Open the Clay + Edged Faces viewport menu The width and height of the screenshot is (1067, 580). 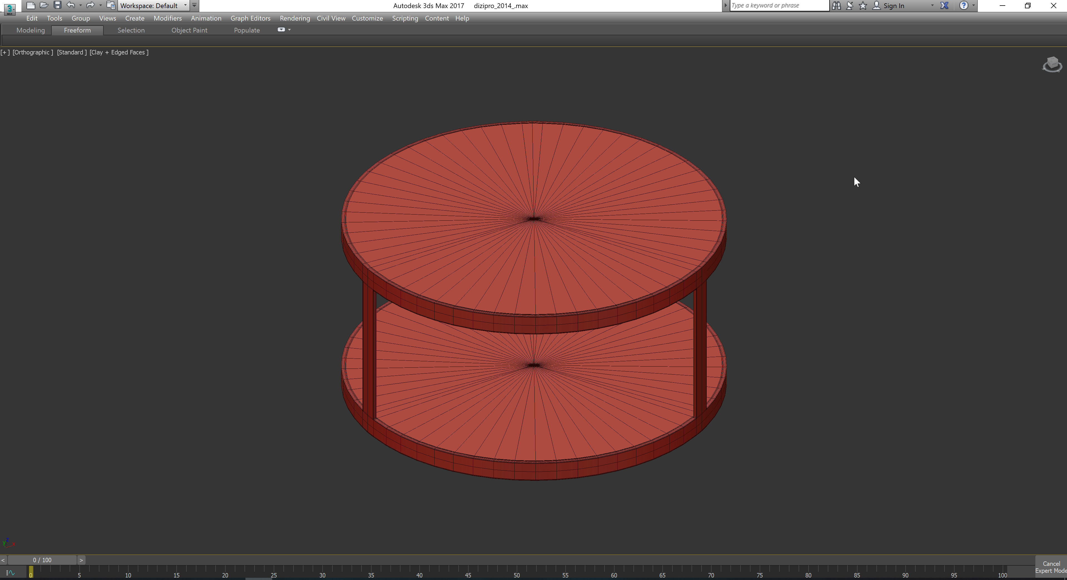(119, 52)
